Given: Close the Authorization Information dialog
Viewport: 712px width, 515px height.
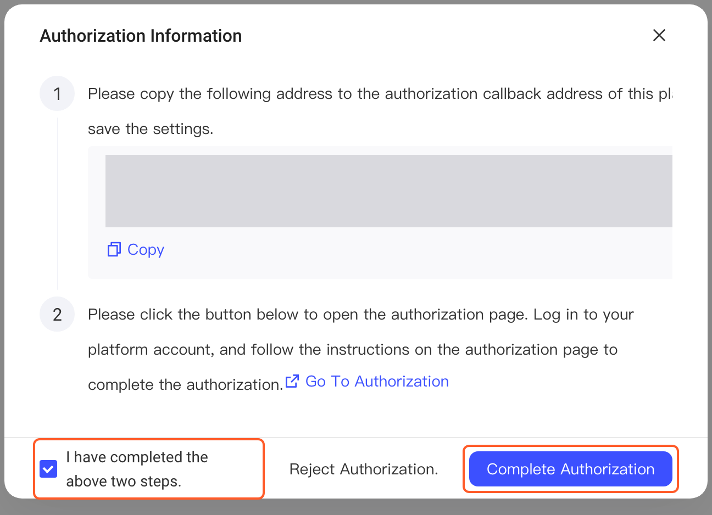Looking at the screenshot, I should click(659, 35).
